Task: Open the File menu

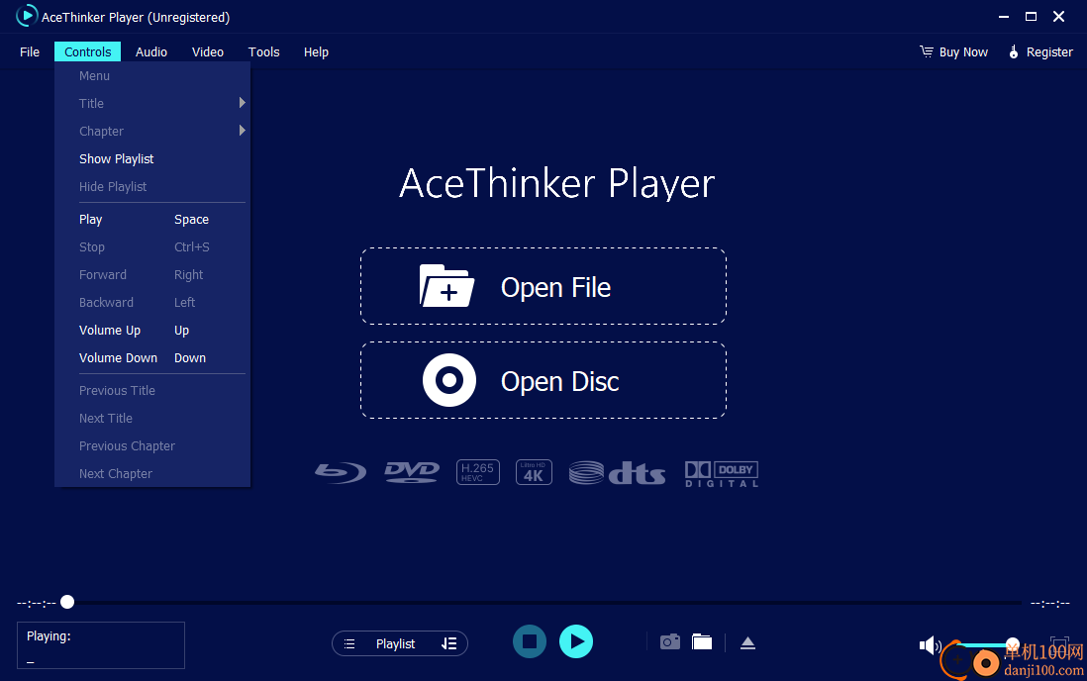Action: [30, 52]
